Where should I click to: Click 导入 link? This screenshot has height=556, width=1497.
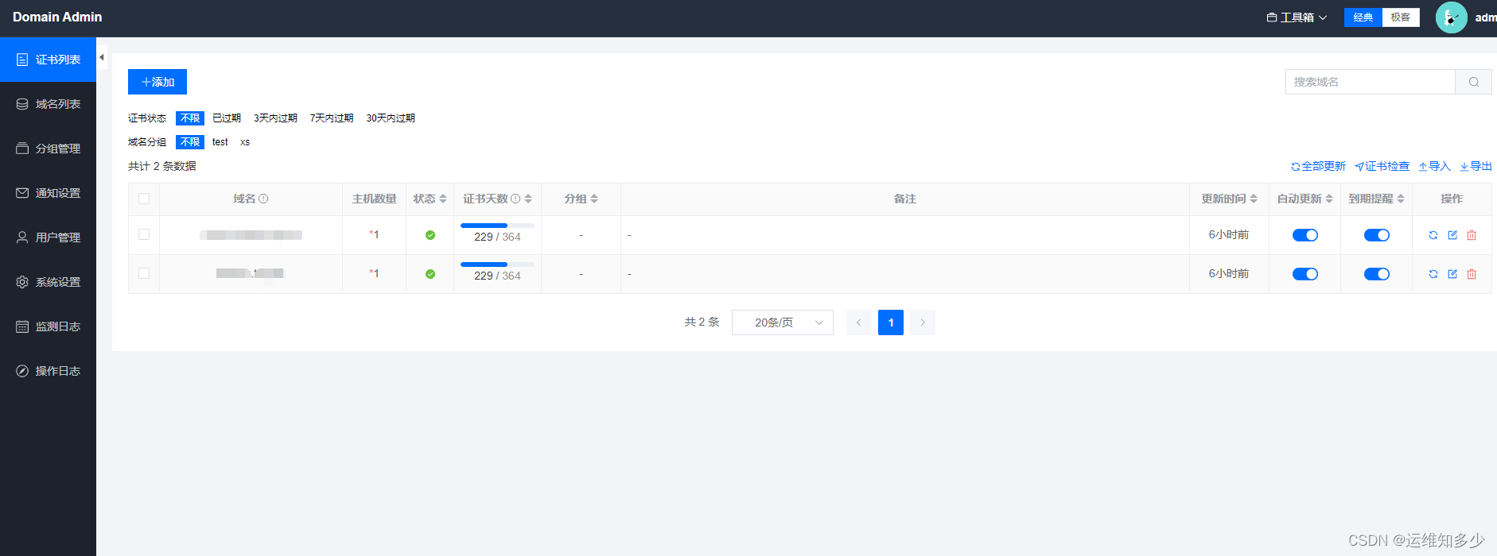pyautogui.click(x=1435, y=166)
